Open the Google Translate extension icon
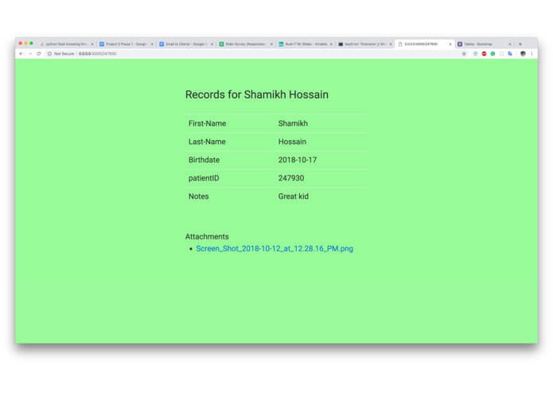The image size is (553, 393). tap(510, 53)
